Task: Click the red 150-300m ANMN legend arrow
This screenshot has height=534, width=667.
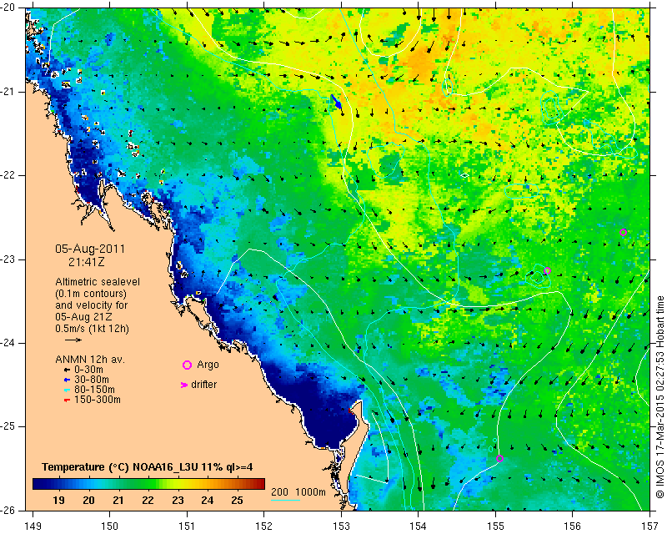Action: click(x=67, y=400)
